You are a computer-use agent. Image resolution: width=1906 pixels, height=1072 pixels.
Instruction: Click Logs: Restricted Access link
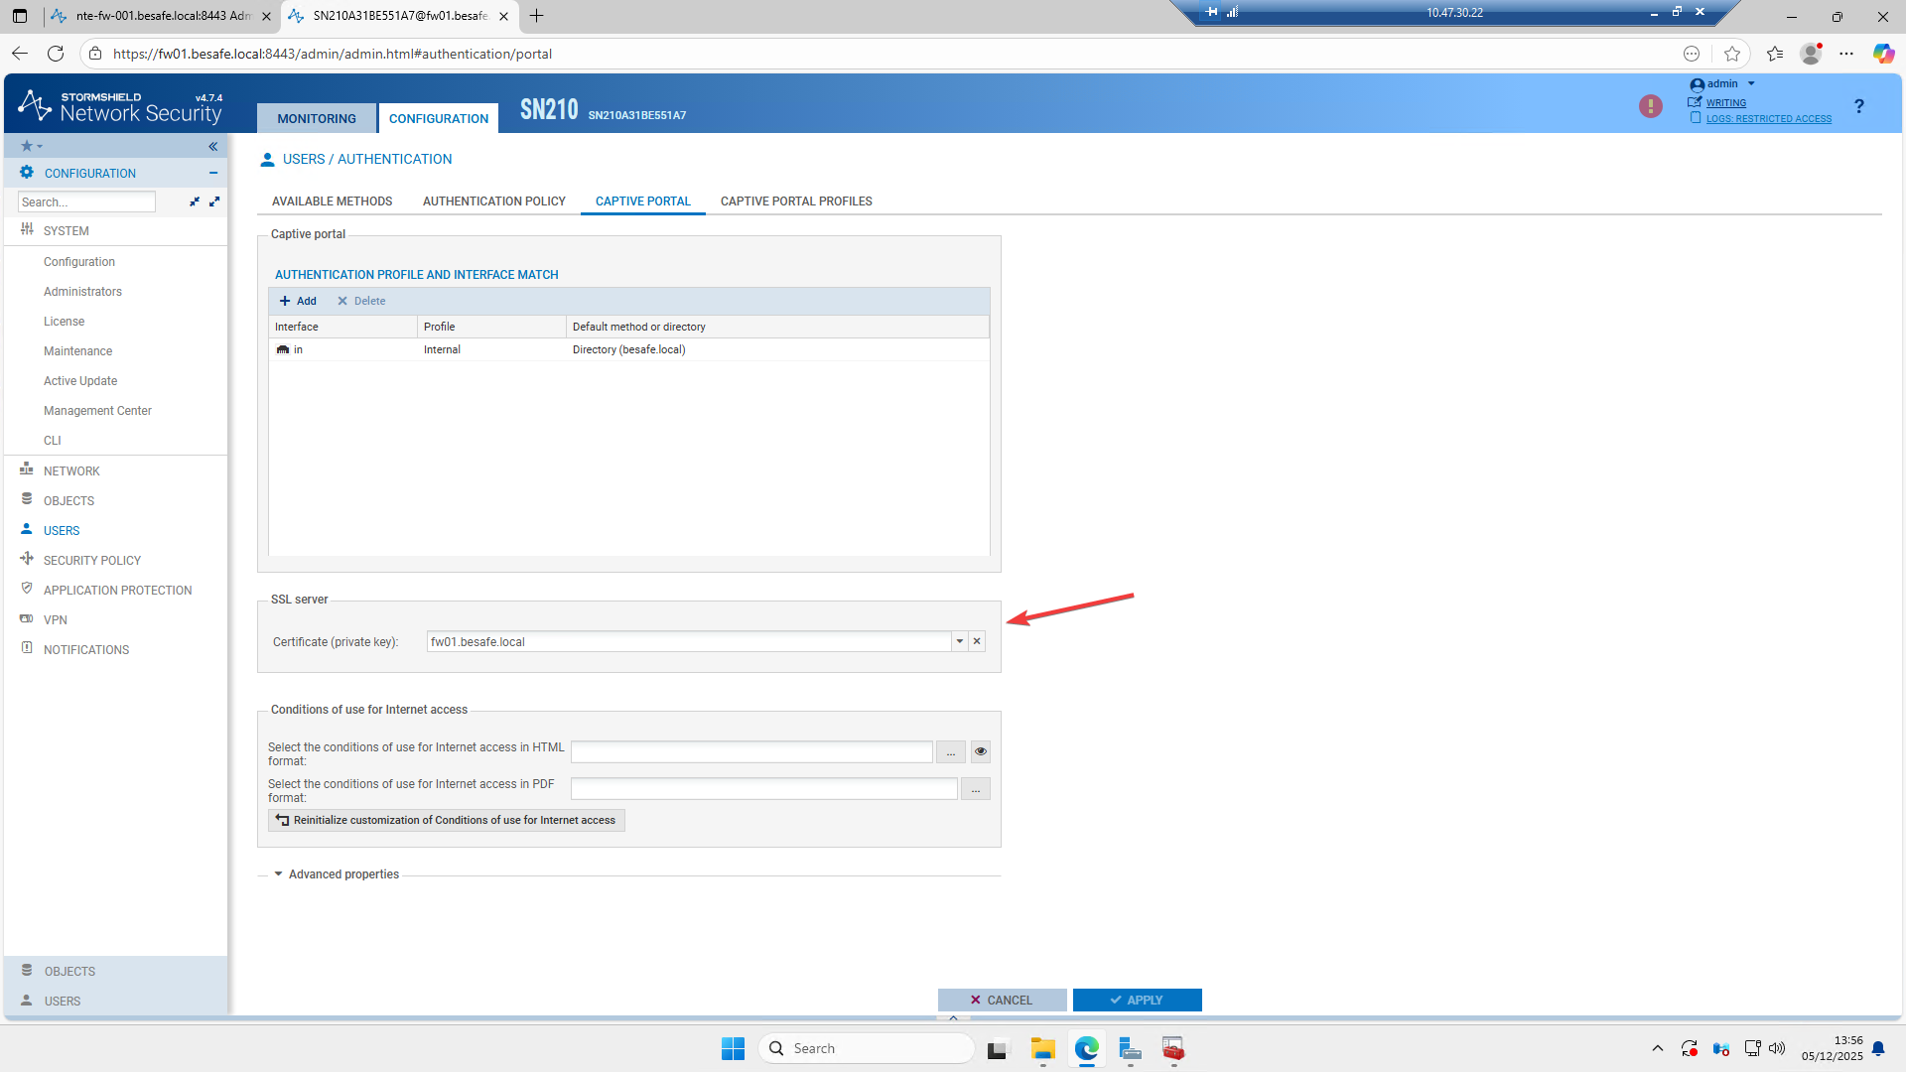(x=1768, y=119)
